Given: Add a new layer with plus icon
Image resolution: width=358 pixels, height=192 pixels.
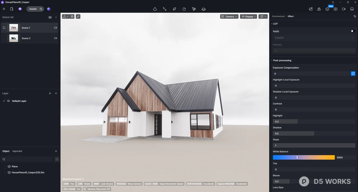Looking at the screenshot, I should coord(50,93).
